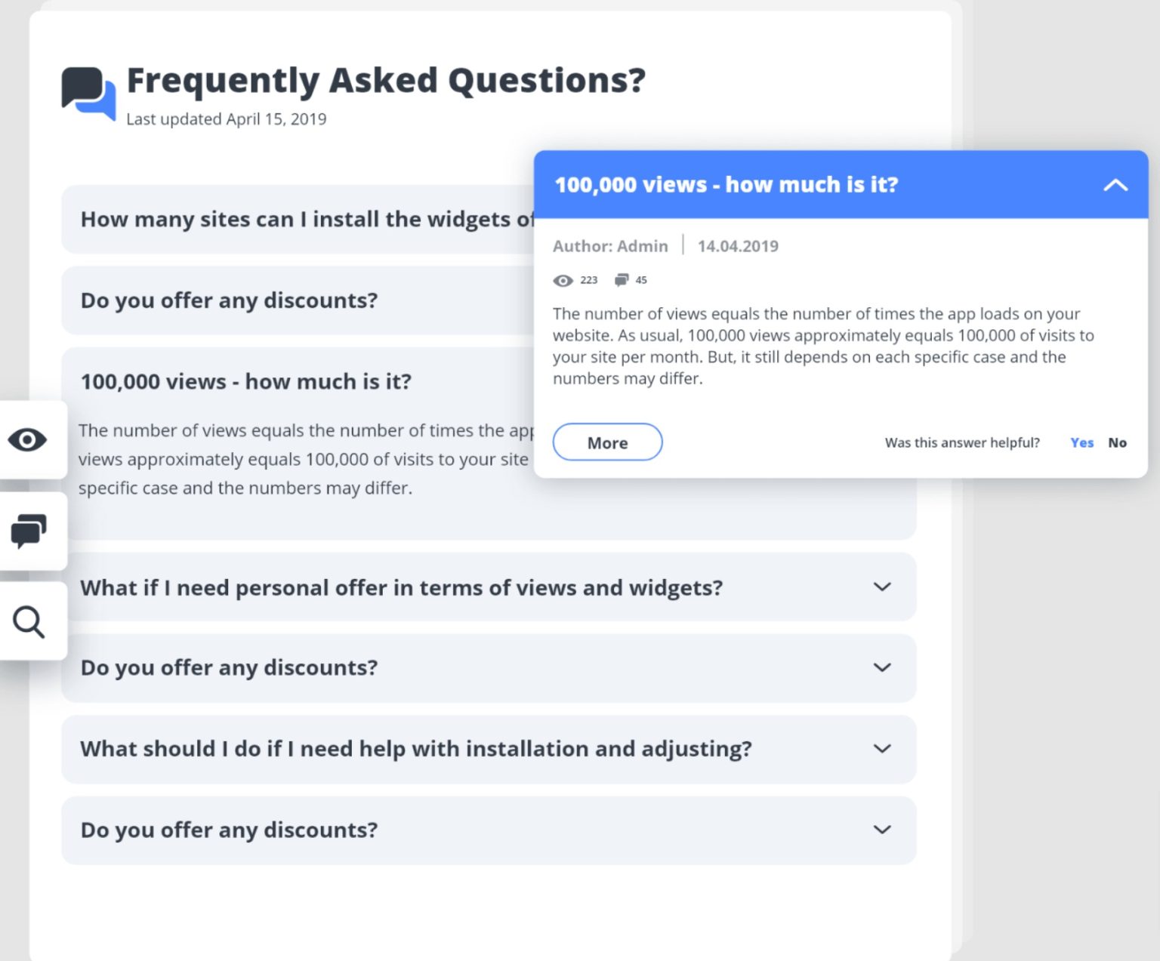Click the popup header '100,000 views - how much is it?'
This screenshot has height=961, width=1160.
[x=726, y=185]
